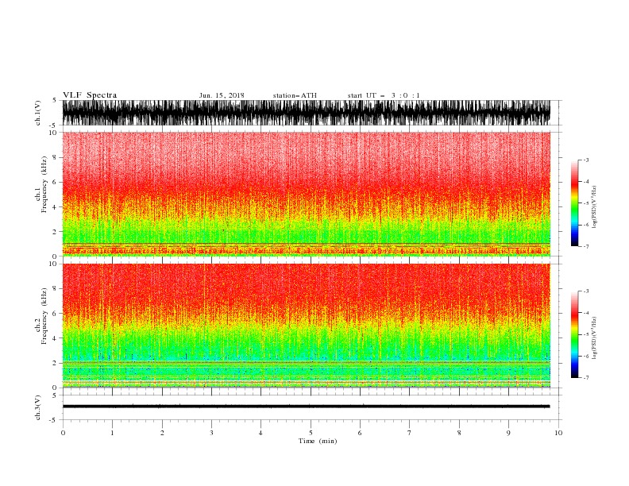Click the "-7" tick on ch.1 colorbar

pyautogui.click(x=585, y=246)
